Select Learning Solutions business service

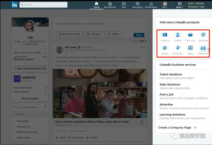tap(182, 116)
